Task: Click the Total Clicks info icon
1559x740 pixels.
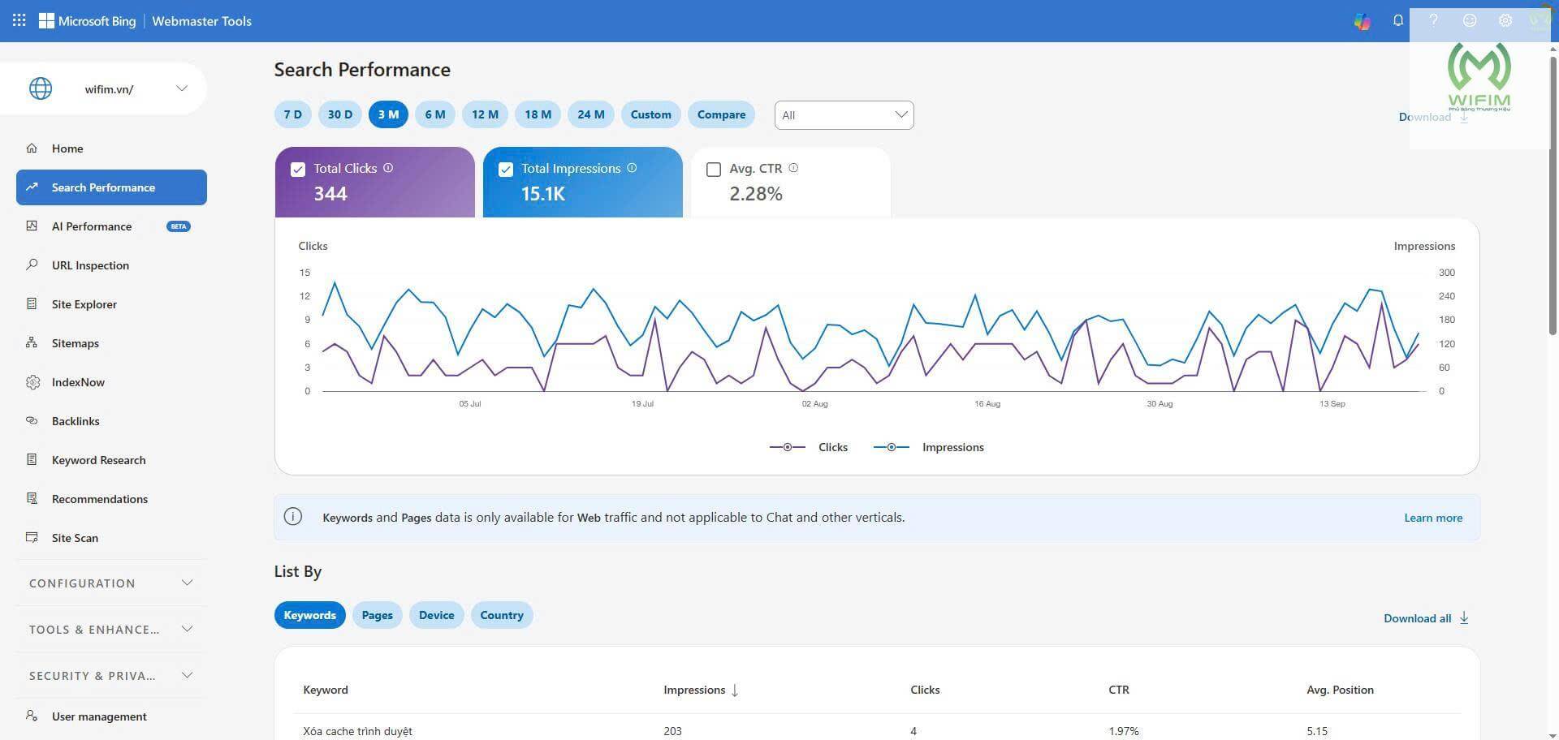Action: [388, 168]
